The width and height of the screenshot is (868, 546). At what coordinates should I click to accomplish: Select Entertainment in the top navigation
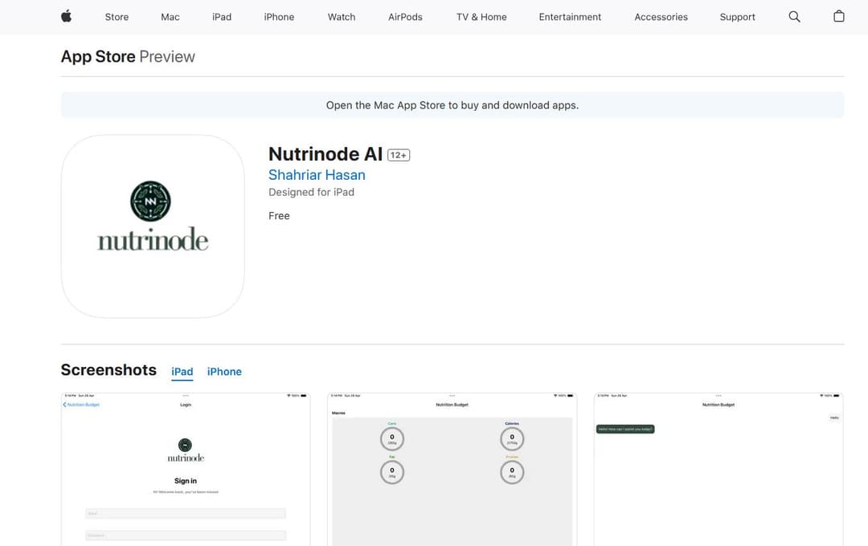pyautogui.click(x=570, y=17)
